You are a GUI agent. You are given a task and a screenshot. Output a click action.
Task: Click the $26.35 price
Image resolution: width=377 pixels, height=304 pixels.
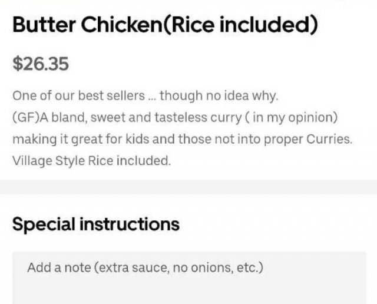pyautogui.click(x=41, y=63)
